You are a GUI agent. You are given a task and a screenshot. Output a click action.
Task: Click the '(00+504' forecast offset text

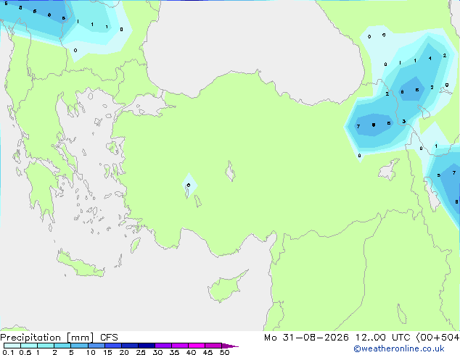(438, 338)
